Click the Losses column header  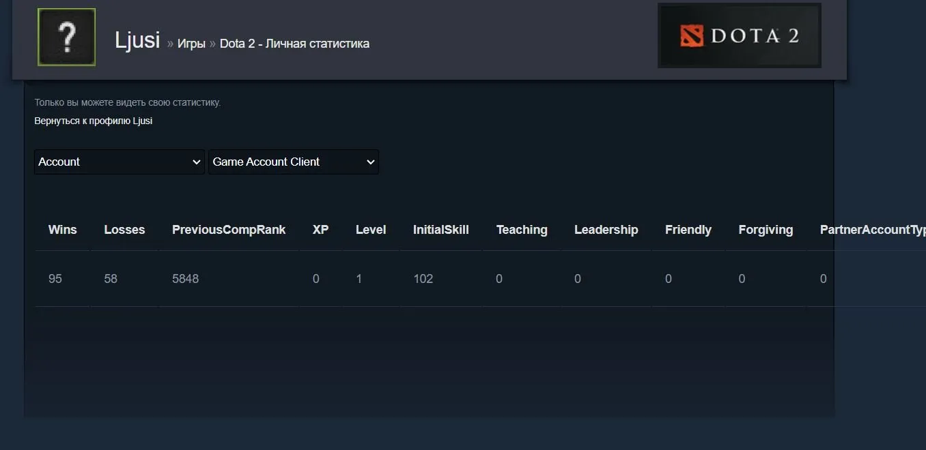point(124,230)
